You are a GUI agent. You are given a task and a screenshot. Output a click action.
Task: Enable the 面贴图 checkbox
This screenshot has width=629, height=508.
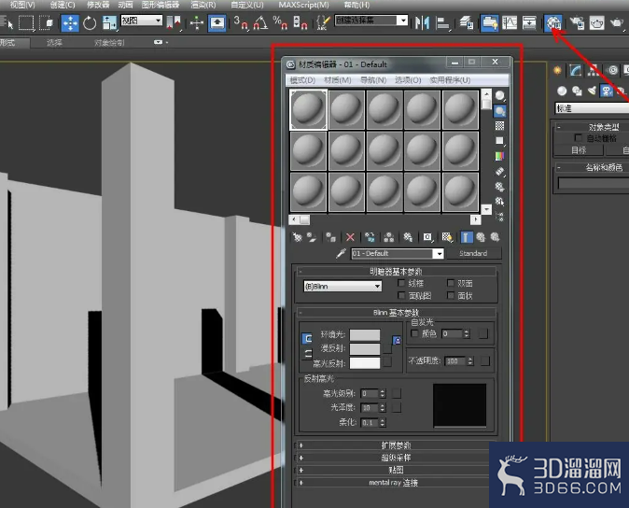click(x=401, y=296)
